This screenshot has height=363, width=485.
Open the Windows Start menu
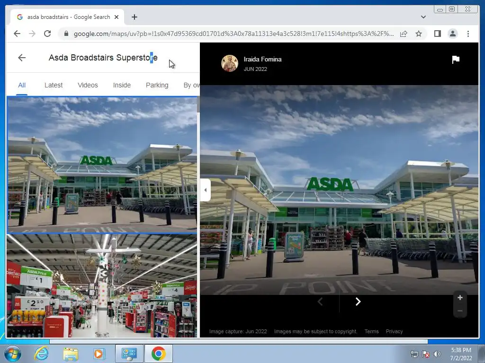click(13, 354)
